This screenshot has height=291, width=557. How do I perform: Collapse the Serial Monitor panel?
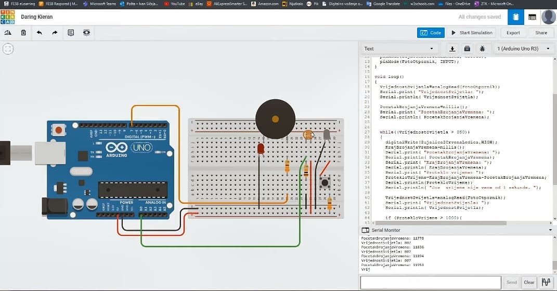click(x=550, y=230)
